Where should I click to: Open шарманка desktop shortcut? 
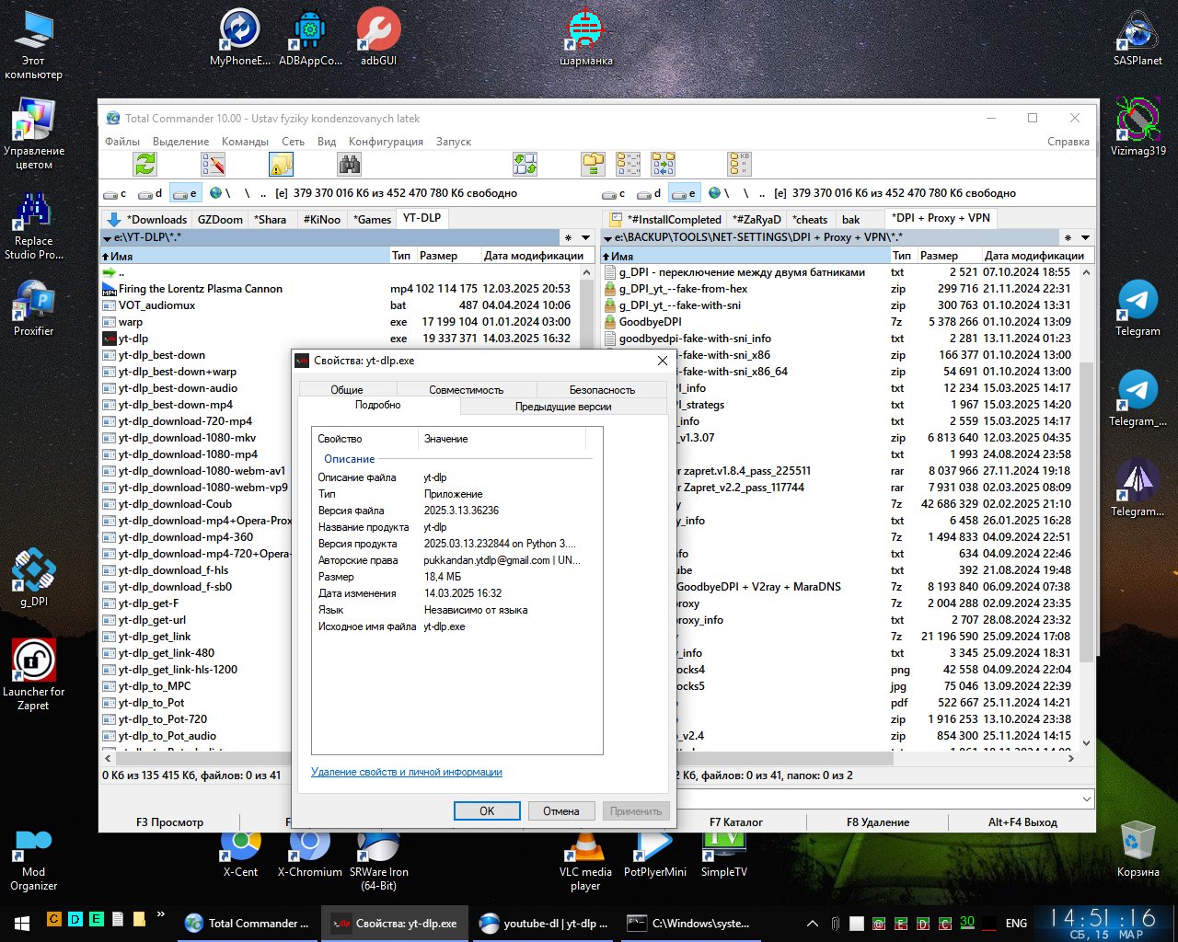[585, 39]
